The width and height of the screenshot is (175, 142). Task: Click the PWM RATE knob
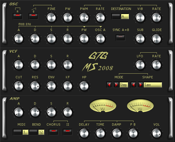click(x=100, y=18)
